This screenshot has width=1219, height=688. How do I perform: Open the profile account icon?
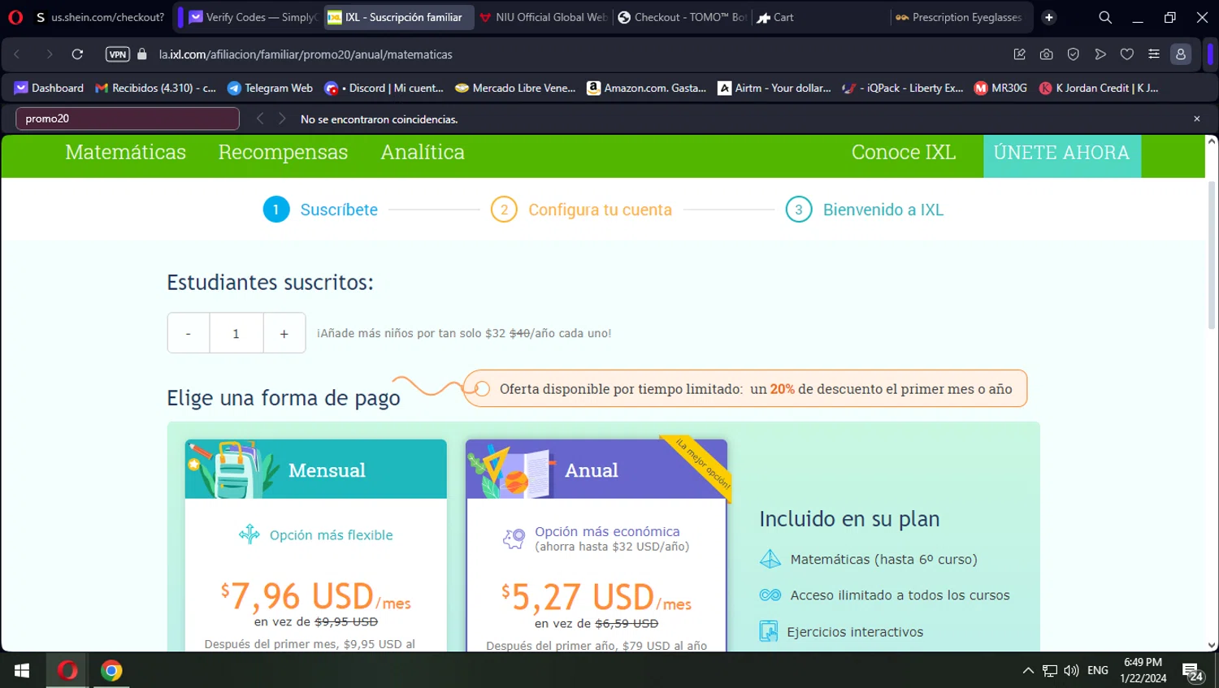pyautogui.click(x=1181, y=54)
